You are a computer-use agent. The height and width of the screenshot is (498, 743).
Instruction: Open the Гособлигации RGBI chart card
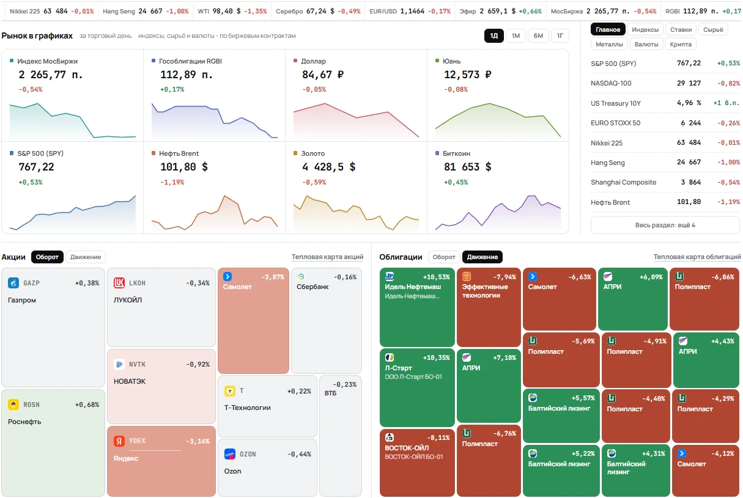214,95
